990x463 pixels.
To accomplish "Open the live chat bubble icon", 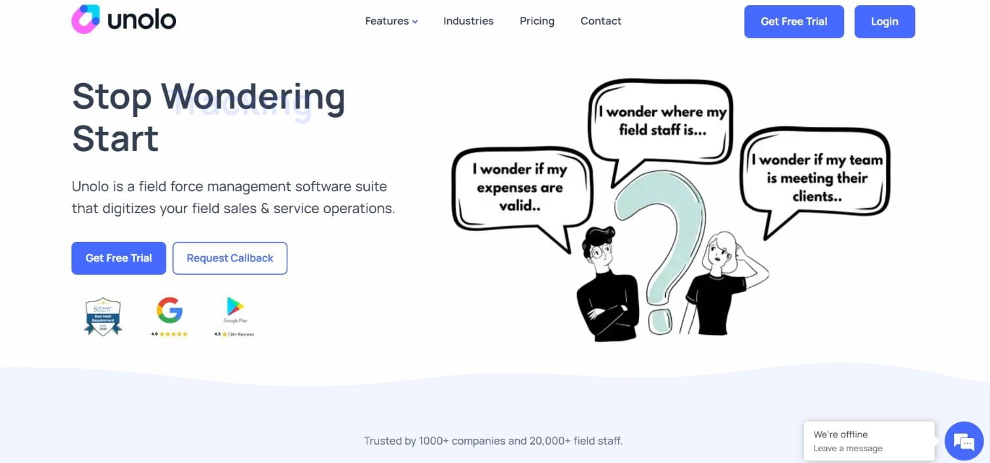I will [x=964, y=442].
